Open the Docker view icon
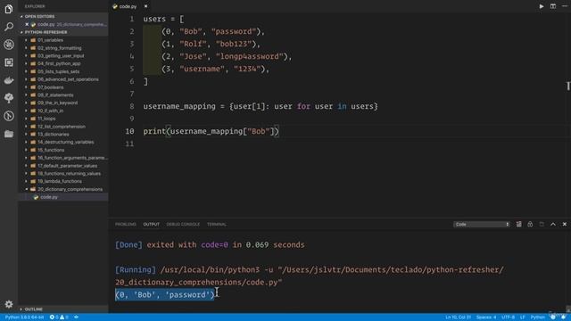 9,80
